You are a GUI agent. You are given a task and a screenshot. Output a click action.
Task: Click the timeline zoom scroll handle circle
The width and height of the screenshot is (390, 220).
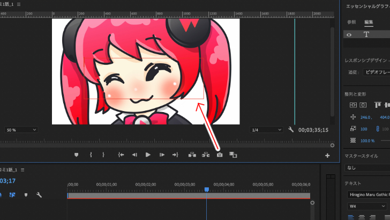pyautogui.click(x=312, y=202)
